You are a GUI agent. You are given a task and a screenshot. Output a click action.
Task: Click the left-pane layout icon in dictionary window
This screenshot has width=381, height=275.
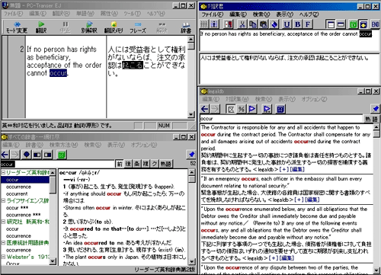click(37, 155)
